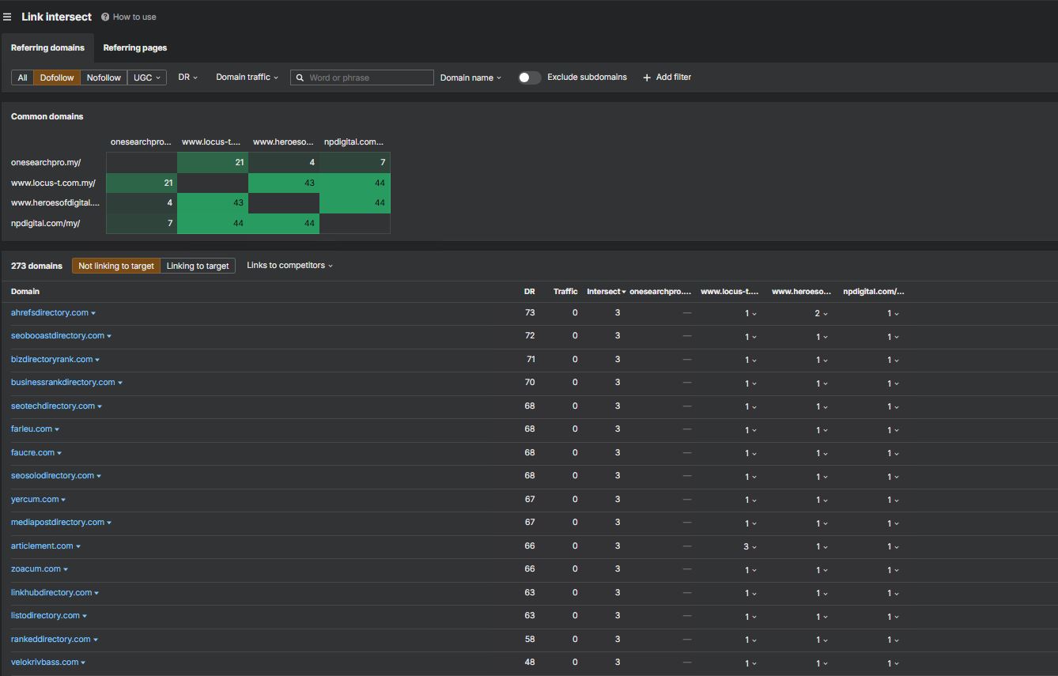Click matrix cell 21 in onesearchpro.my row
The width and height of the screenshot is (1058, 676).
tap(213, 163)
